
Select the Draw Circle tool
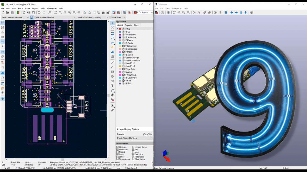coord(112,76)
